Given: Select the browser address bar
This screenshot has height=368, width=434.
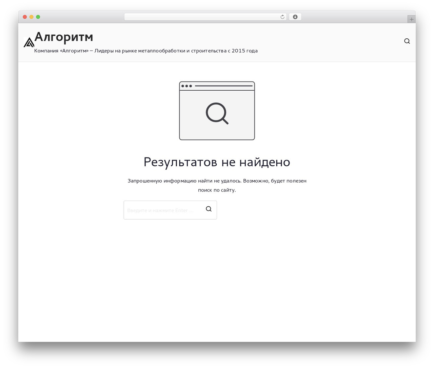Looking at the screenshot, I should click(x=205, y=17).
